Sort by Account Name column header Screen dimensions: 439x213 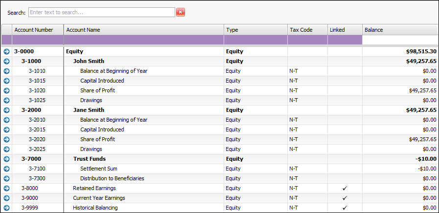144,30
